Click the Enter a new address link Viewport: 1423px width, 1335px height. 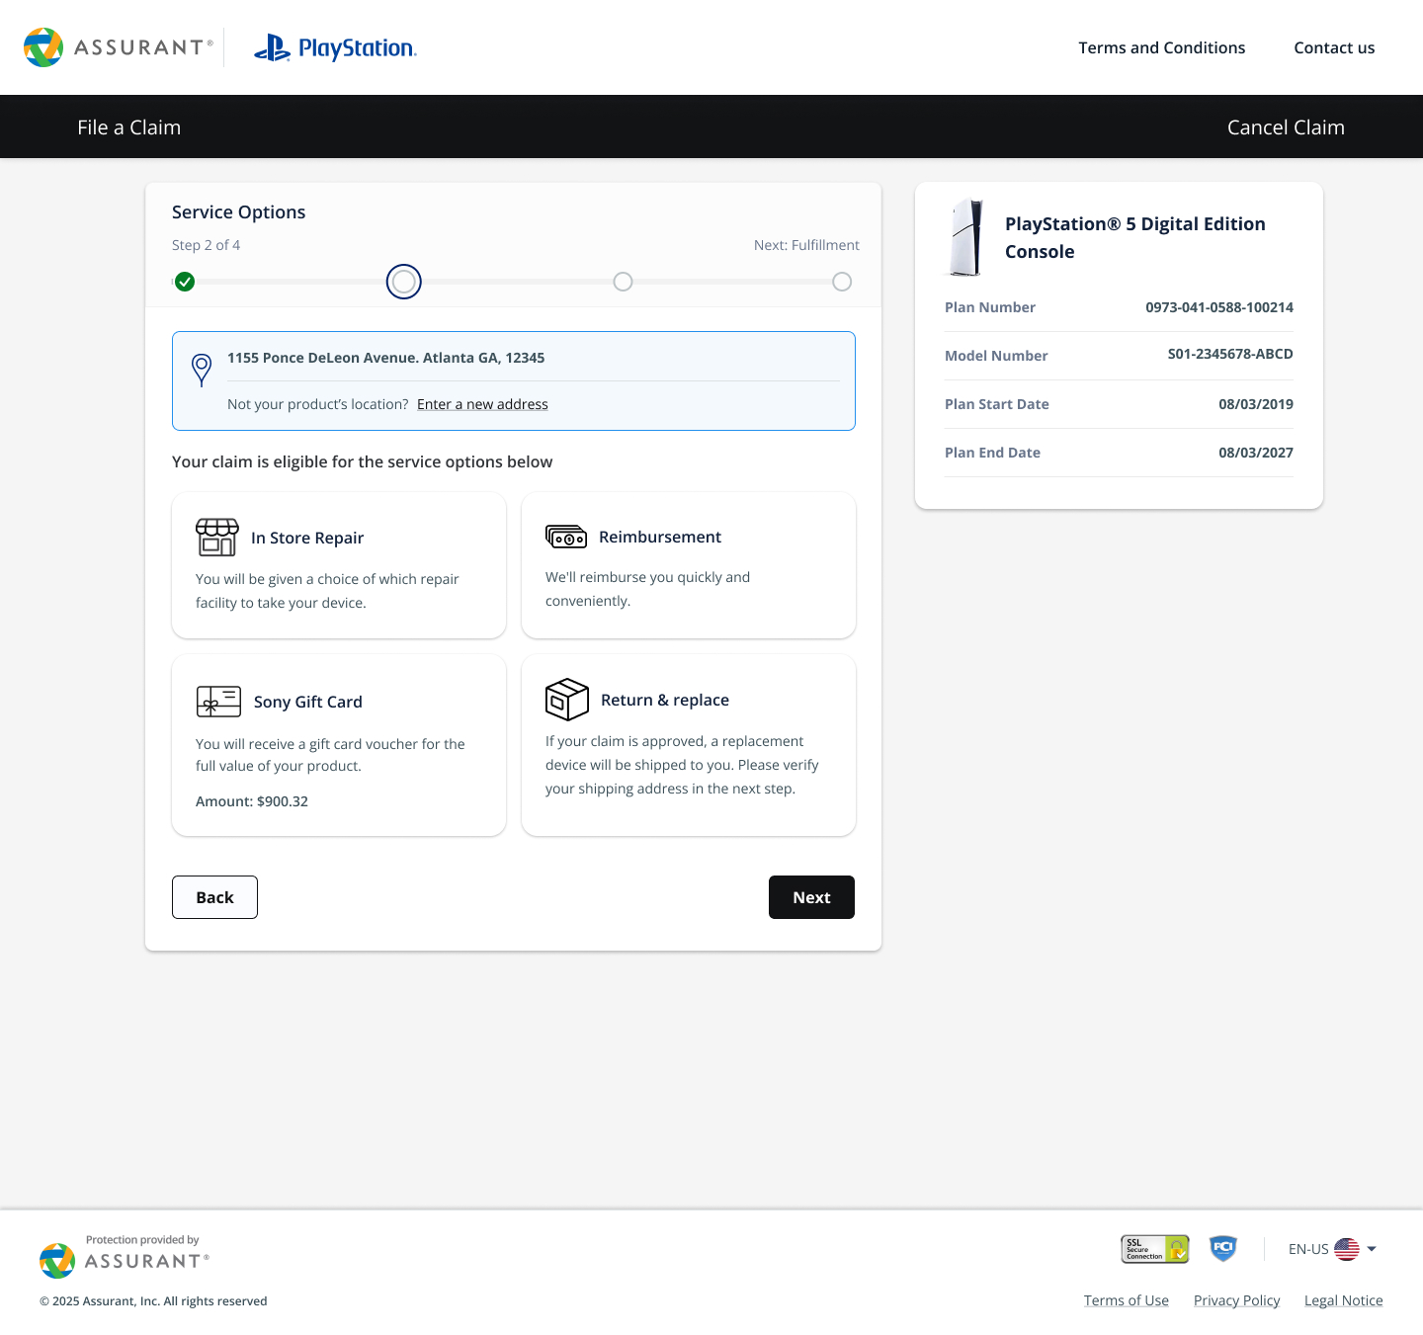482,404
